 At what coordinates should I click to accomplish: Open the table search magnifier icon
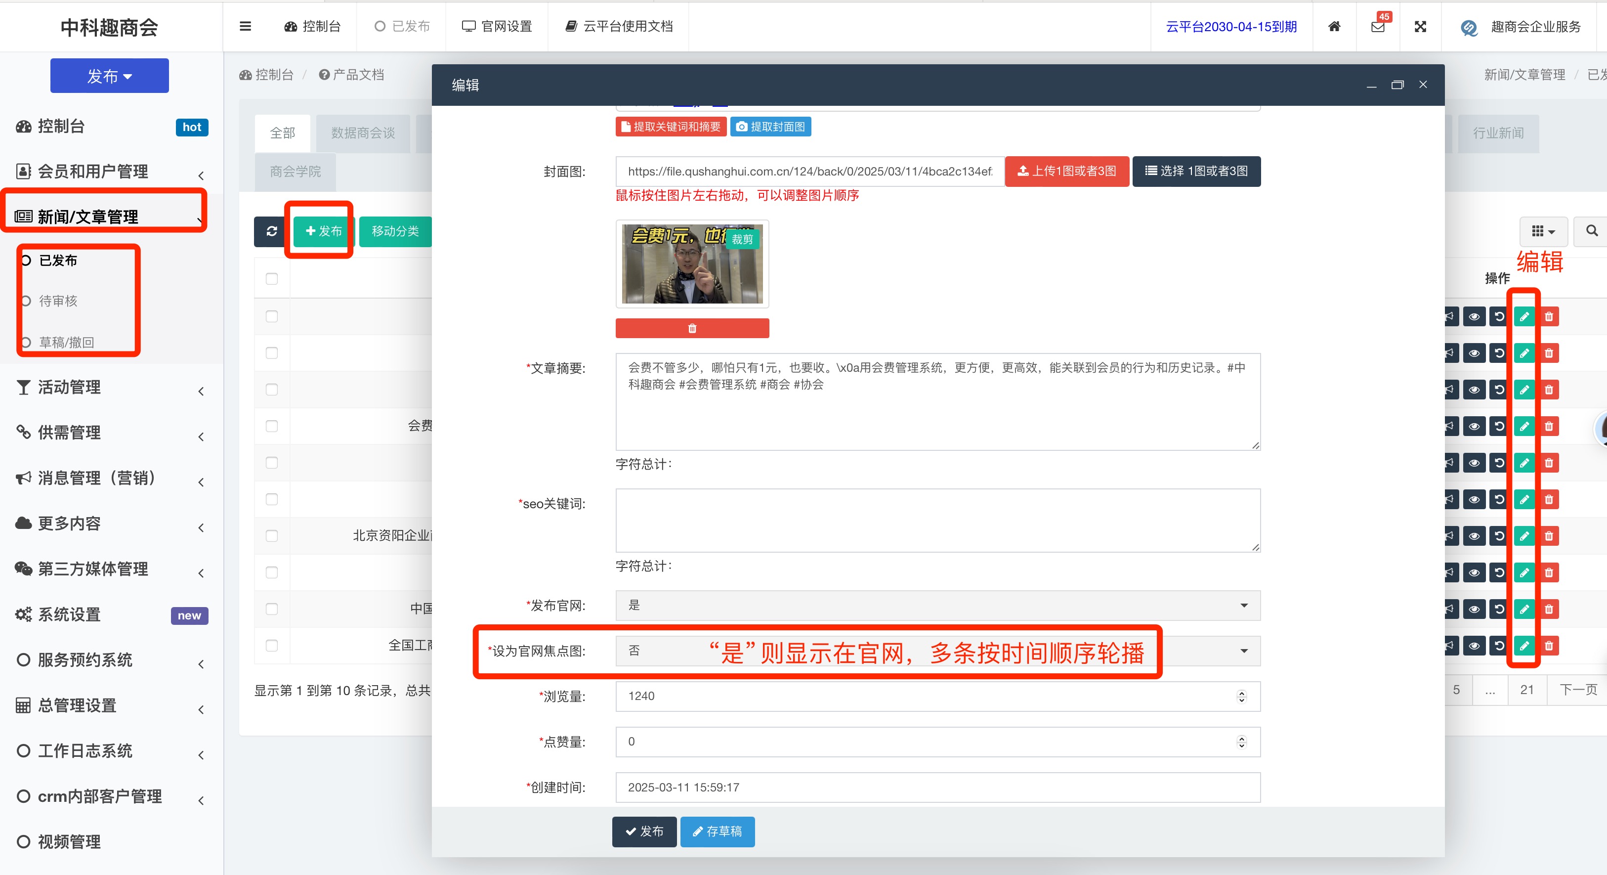click(x=1591, y=231)
